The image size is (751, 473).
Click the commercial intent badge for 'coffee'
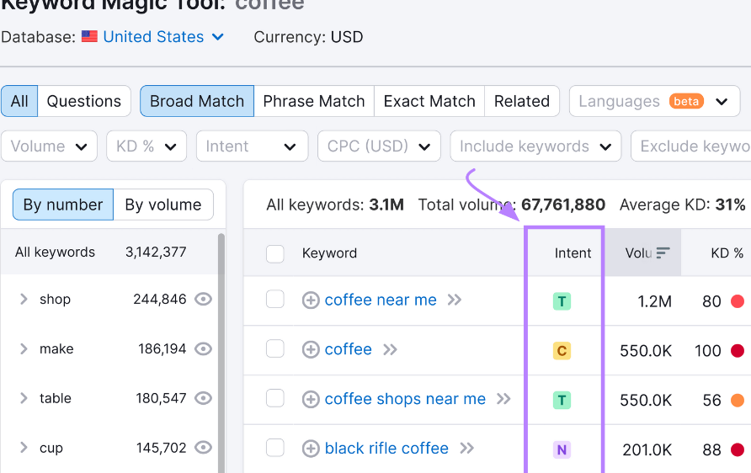click(x=562, y=351)
